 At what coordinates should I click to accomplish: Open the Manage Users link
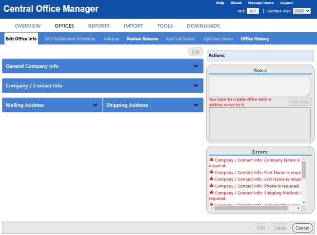pos(260,3)
